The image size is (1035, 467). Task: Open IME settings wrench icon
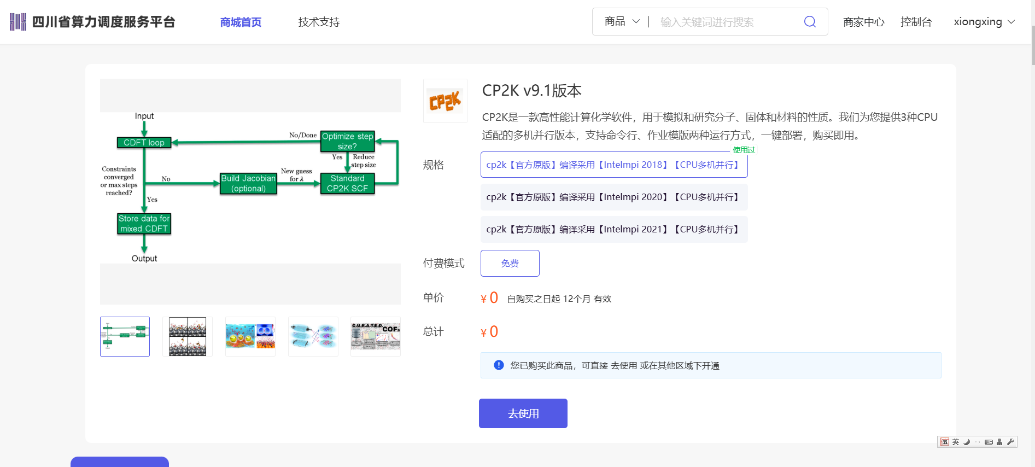pyautogui.click(x=1010, y=442)
